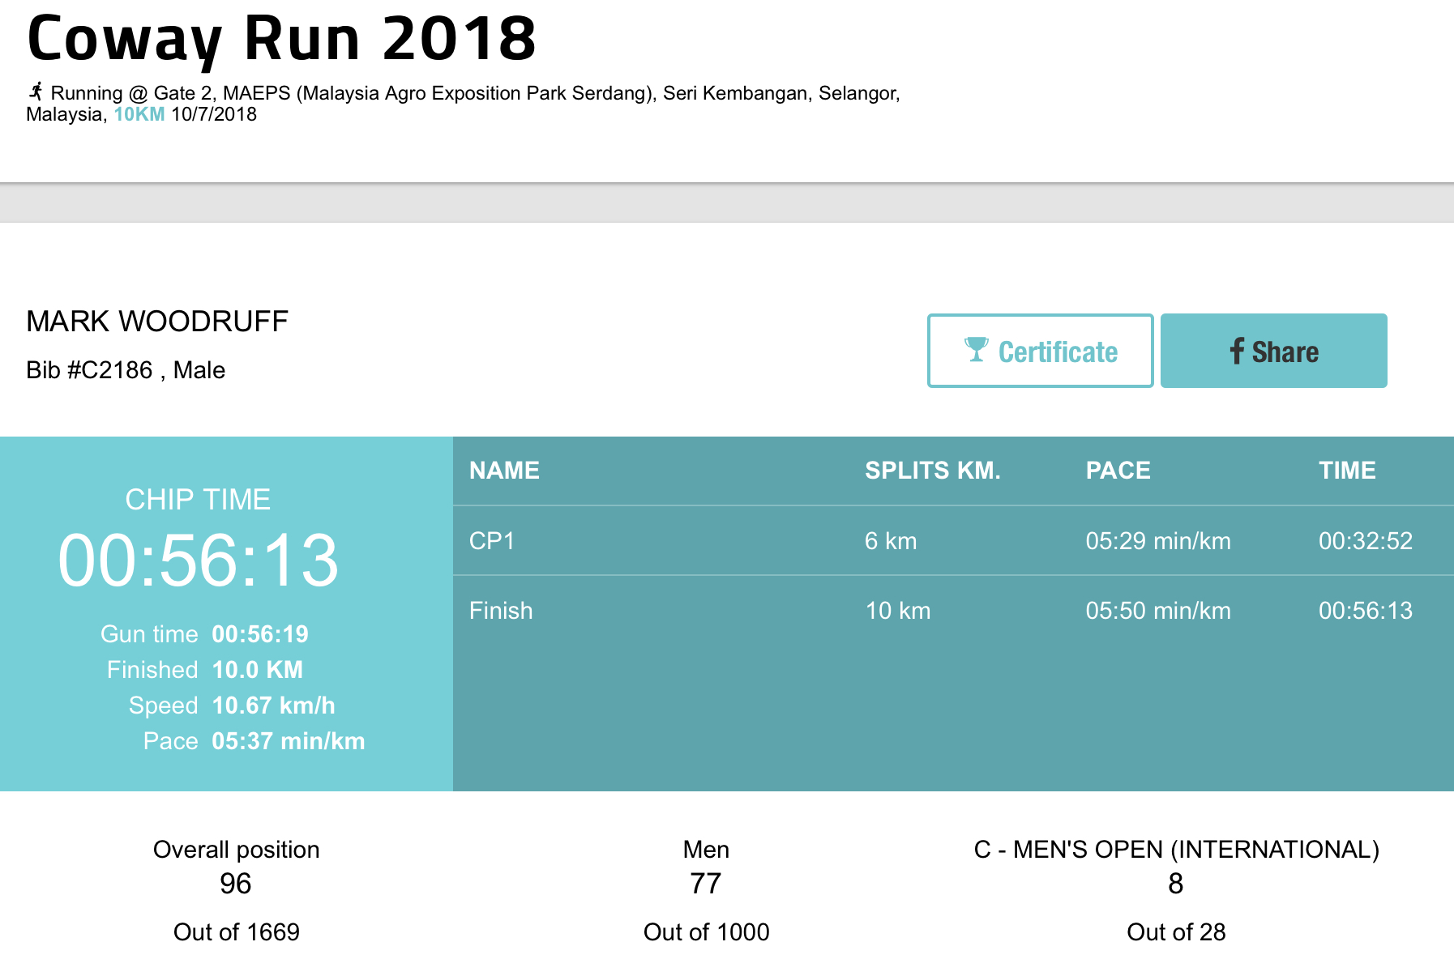Click the gun time 00:56:19 value

[260, 634]
